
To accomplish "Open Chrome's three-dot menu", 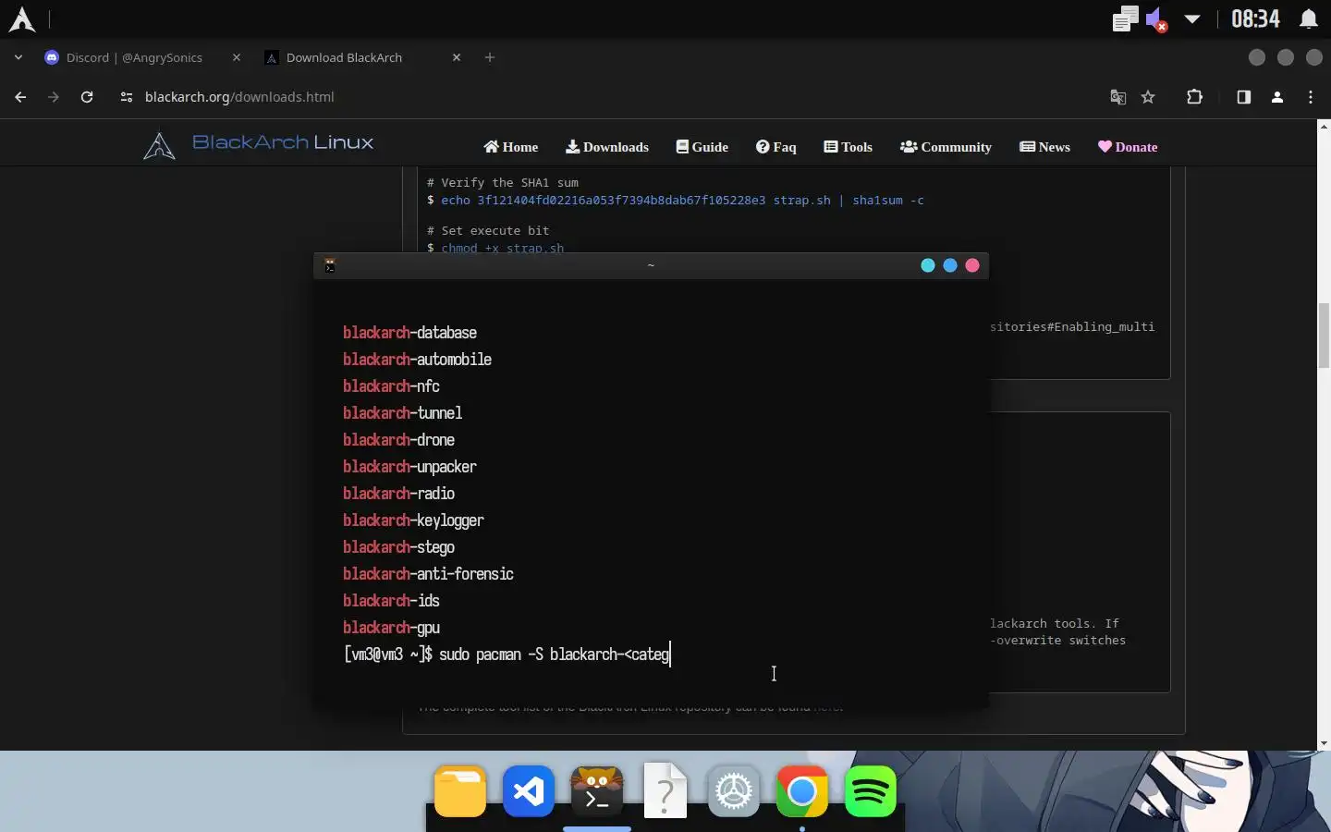I will point(1311,97).
